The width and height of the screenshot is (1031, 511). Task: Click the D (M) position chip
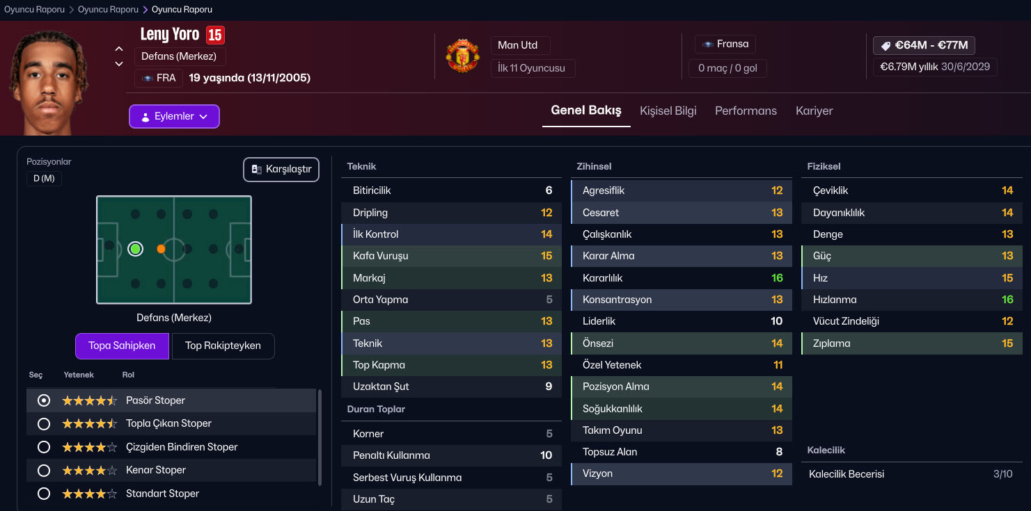[x=44, y=179]
